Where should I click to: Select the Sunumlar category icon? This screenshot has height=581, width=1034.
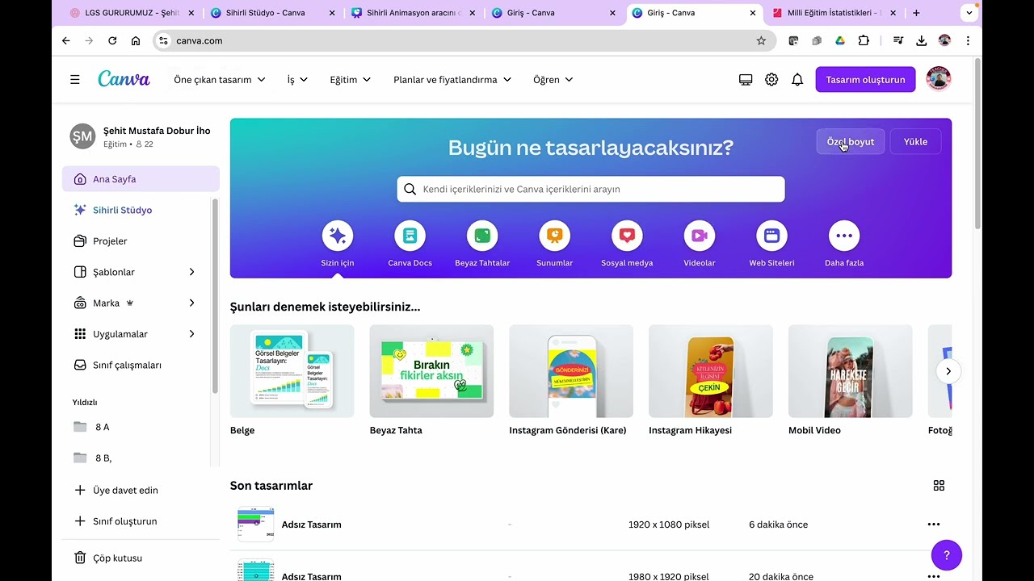tap(555, 236)
